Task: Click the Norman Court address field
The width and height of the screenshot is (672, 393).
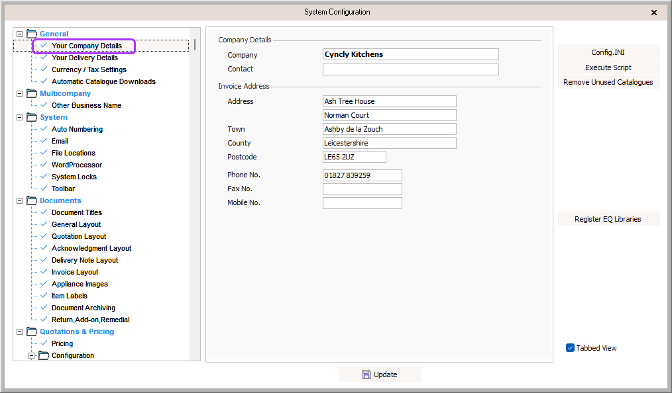Action: 390,115
